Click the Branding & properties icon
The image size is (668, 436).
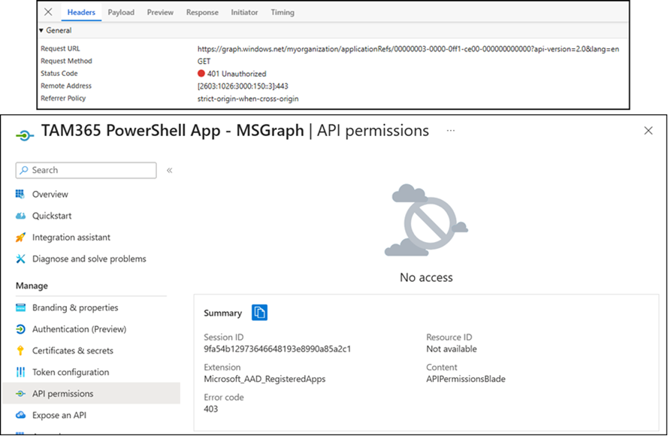tap(20, 307)
